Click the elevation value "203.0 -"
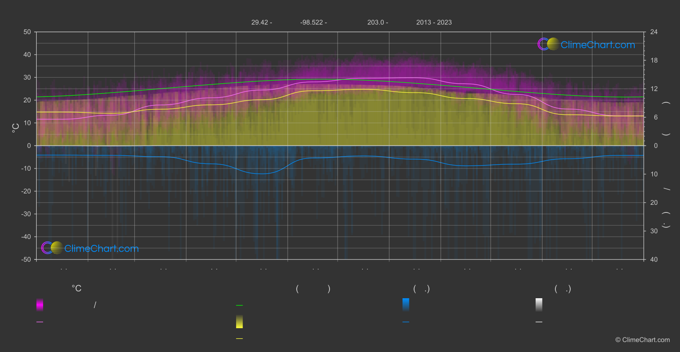 [378, 22]
